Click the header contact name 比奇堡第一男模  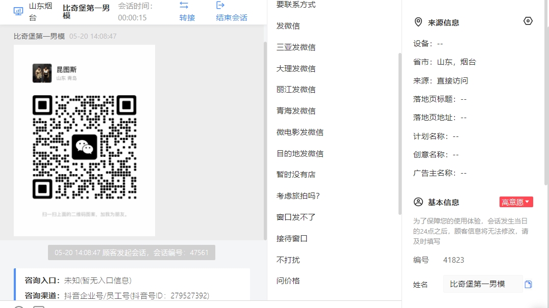pos(86,12)
